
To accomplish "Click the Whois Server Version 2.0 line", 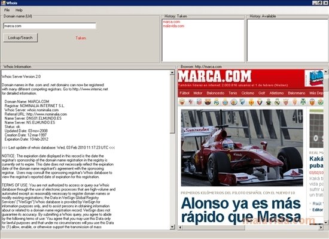I will [21, 77].
